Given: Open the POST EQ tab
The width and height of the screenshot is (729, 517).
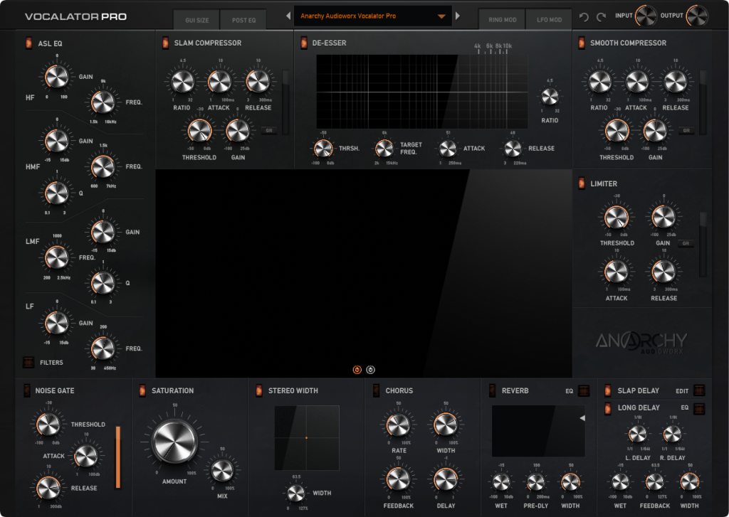Looking at the screenshot, I should [x=243, y=20].
